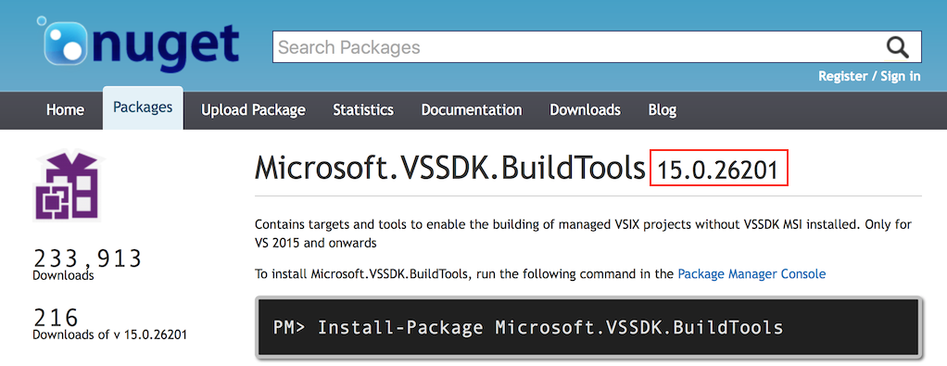Open the Documentation tab

(471, 110)
